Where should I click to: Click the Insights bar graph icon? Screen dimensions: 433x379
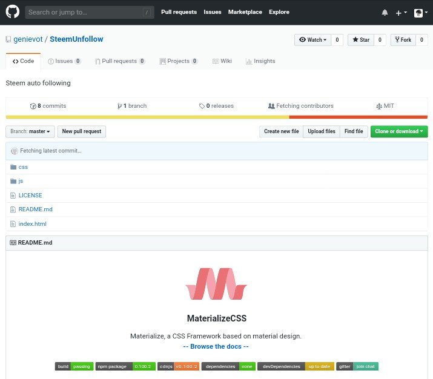(249, 61)
